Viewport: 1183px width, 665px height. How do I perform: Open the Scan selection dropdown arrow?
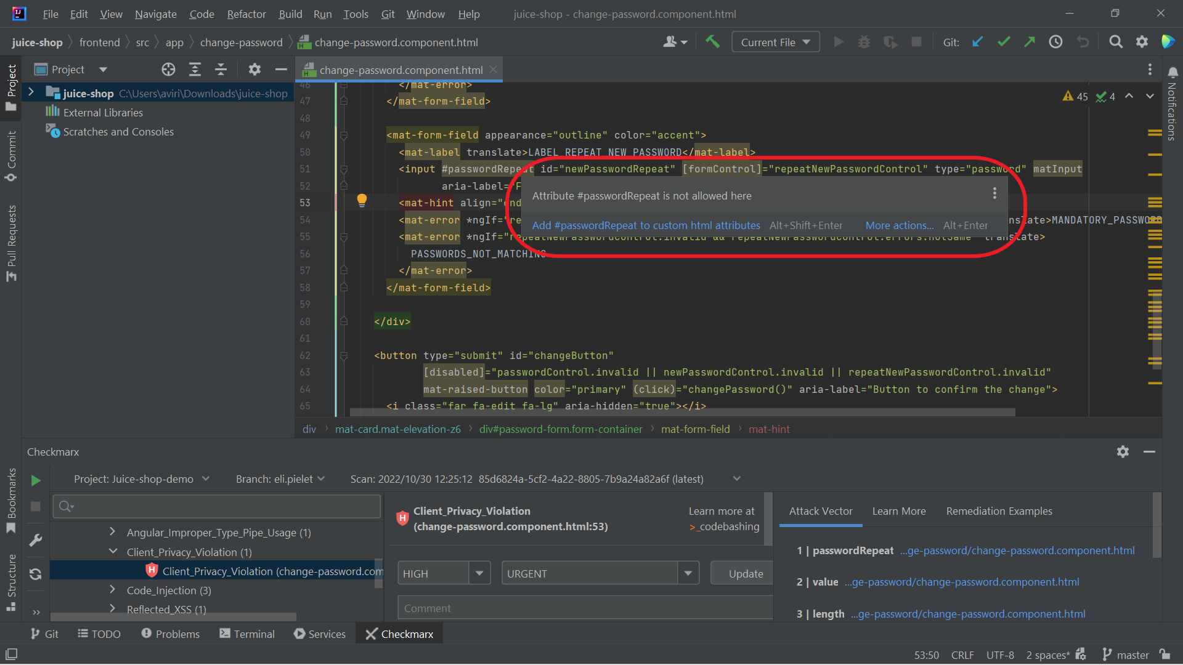point(737,479)
